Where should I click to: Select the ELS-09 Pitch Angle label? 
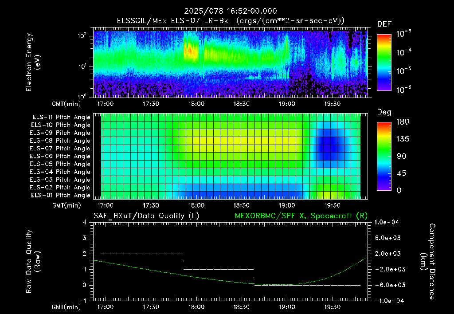(60, 133)
